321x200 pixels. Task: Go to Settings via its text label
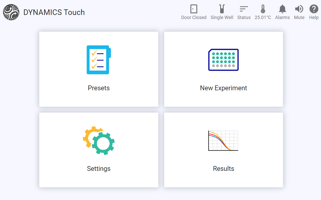(99, 169)
